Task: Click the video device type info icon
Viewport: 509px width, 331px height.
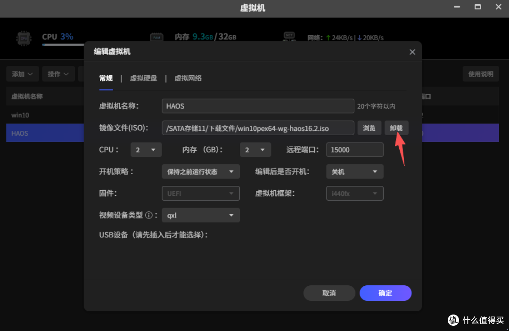Action: pos(148,215)
